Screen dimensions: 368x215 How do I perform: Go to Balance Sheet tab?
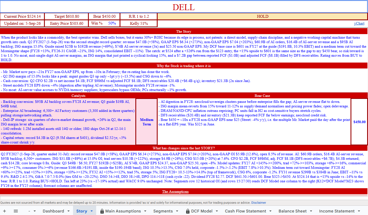[293, 211]
